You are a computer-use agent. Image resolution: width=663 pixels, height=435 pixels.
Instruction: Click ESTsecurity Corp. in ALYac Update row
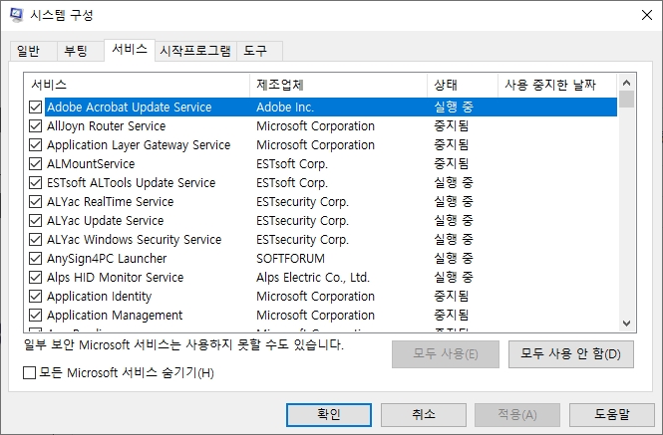point(302,221)
